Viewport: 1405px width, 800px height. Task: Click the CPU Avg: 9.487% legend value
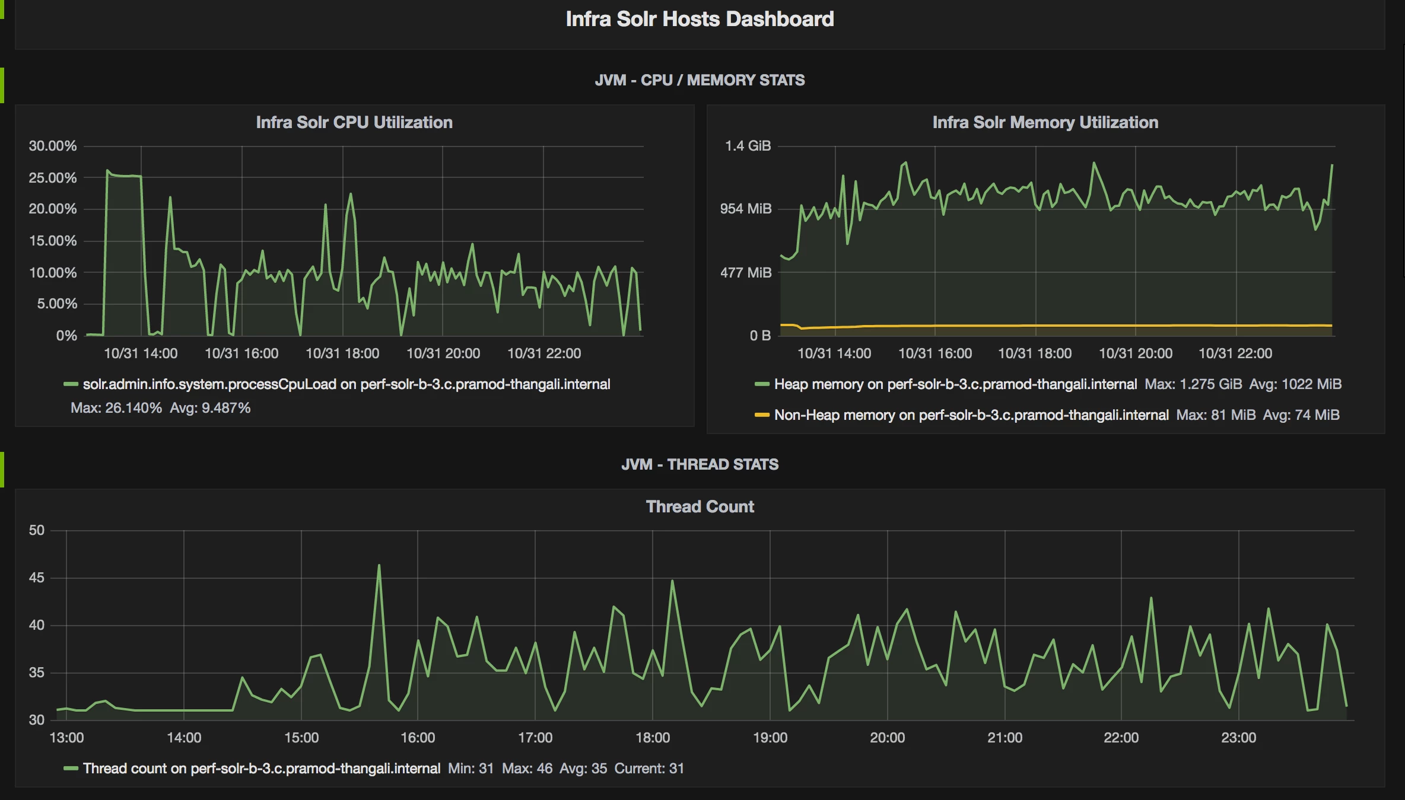click(210, 408)
